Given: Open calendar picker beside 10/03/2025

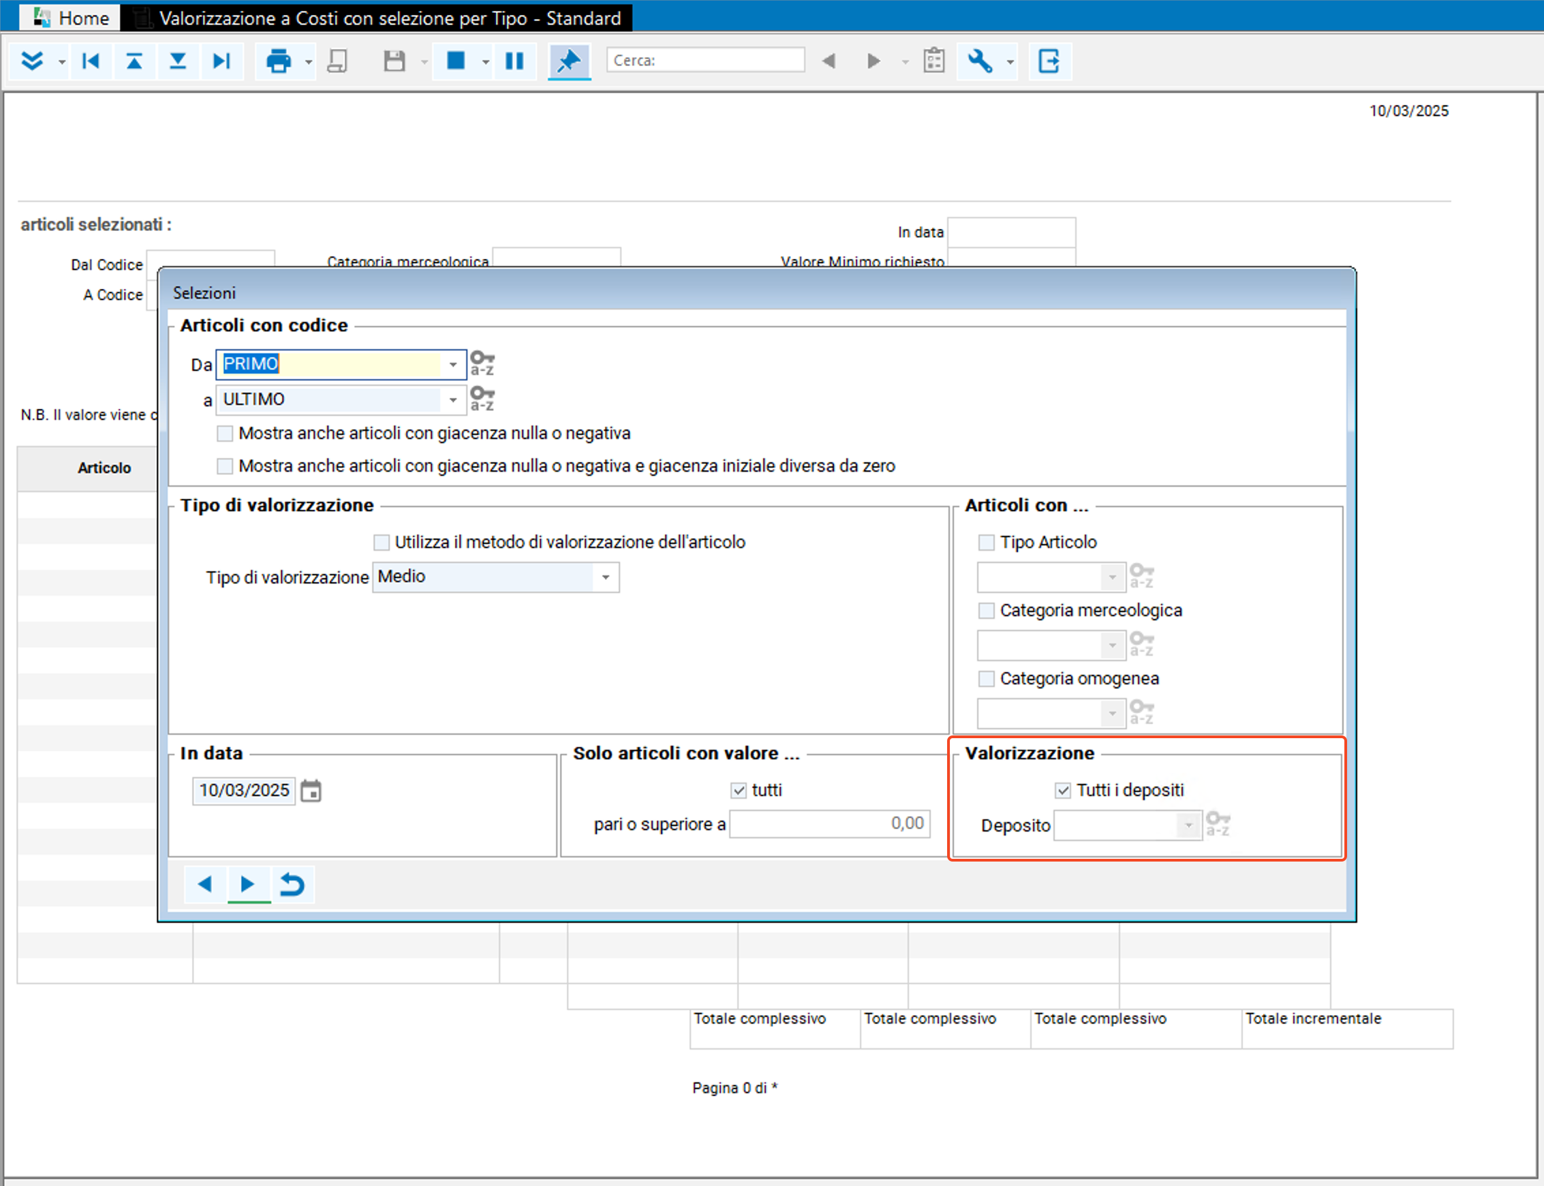Looking at the screenshot, I should click(311, 791).
